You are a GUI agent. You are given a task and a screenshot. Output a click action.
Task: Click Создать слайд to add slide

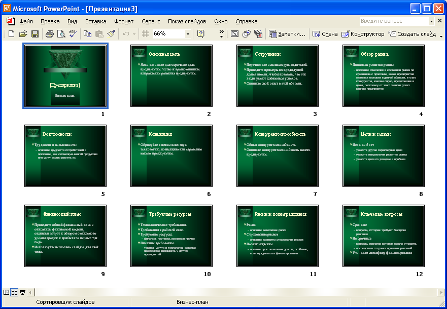412,34
